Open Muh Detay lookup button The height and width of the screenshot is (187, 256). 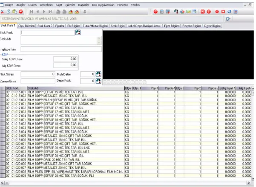(x=98, y=74)
